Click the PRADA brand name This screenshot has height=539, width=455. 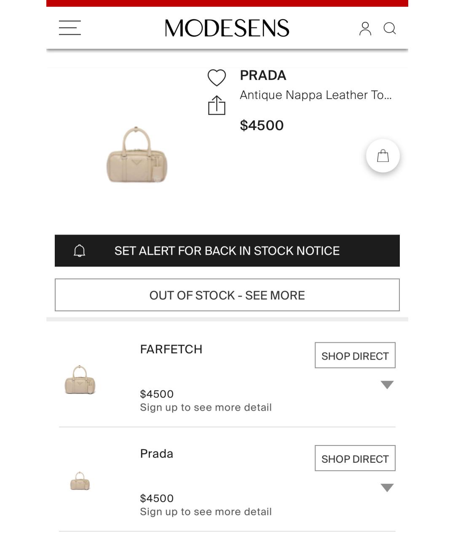click(x=263, y=75)
